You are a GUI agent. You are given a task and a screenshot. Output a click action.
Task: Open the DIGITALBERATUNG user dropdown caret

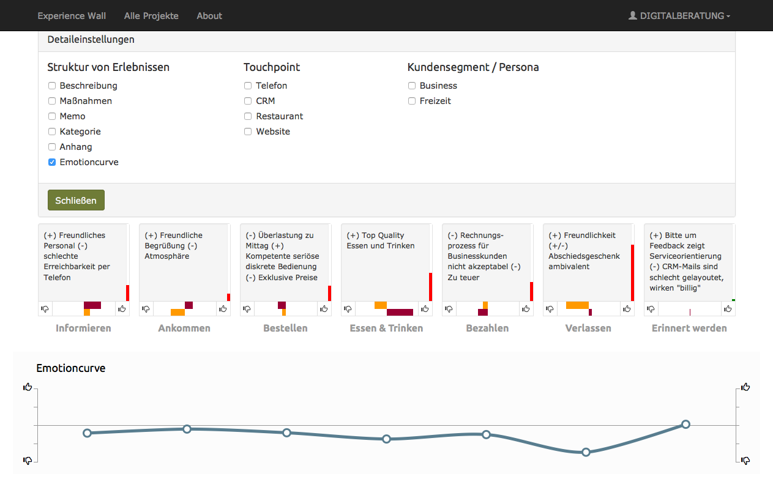coord(728,17)
